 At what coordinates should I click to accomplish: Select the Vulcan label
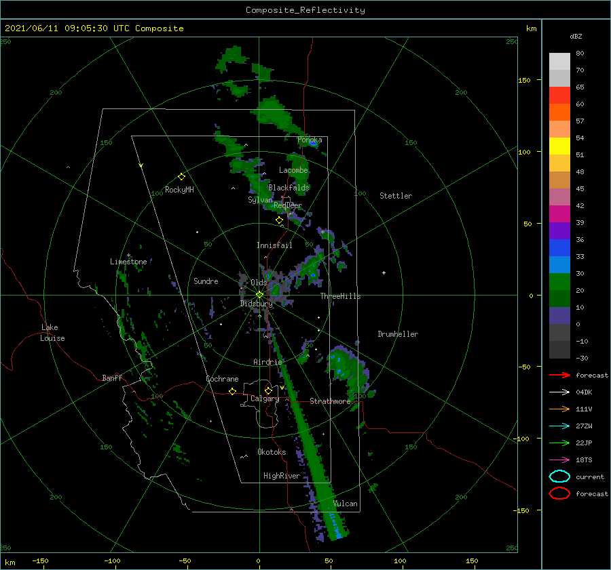346,504
